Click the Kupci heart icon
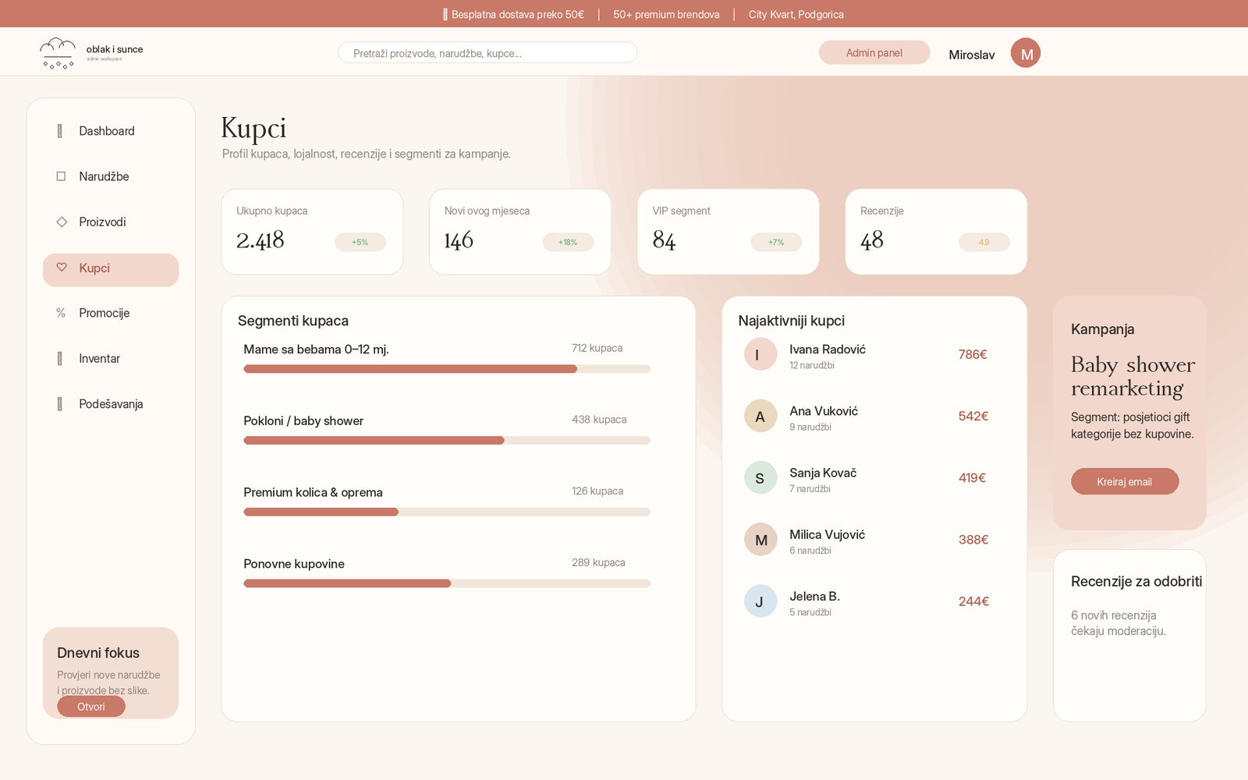Viewport: 1248px width, 780px height. pos(62,268)
